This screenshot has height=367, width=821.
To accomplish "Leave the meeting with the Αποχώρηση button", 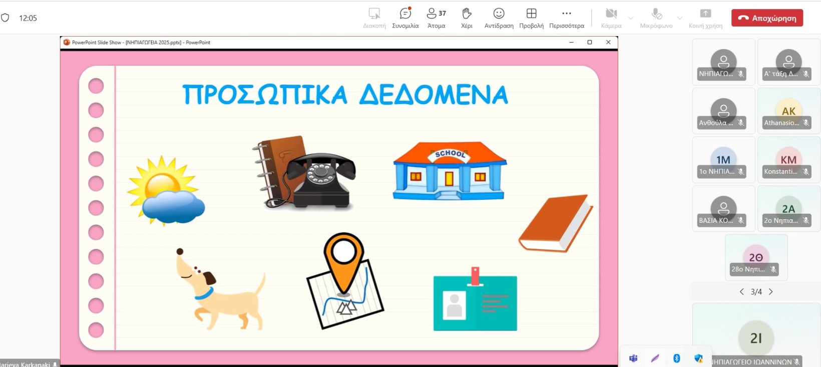I will click(x=767, y=18).
